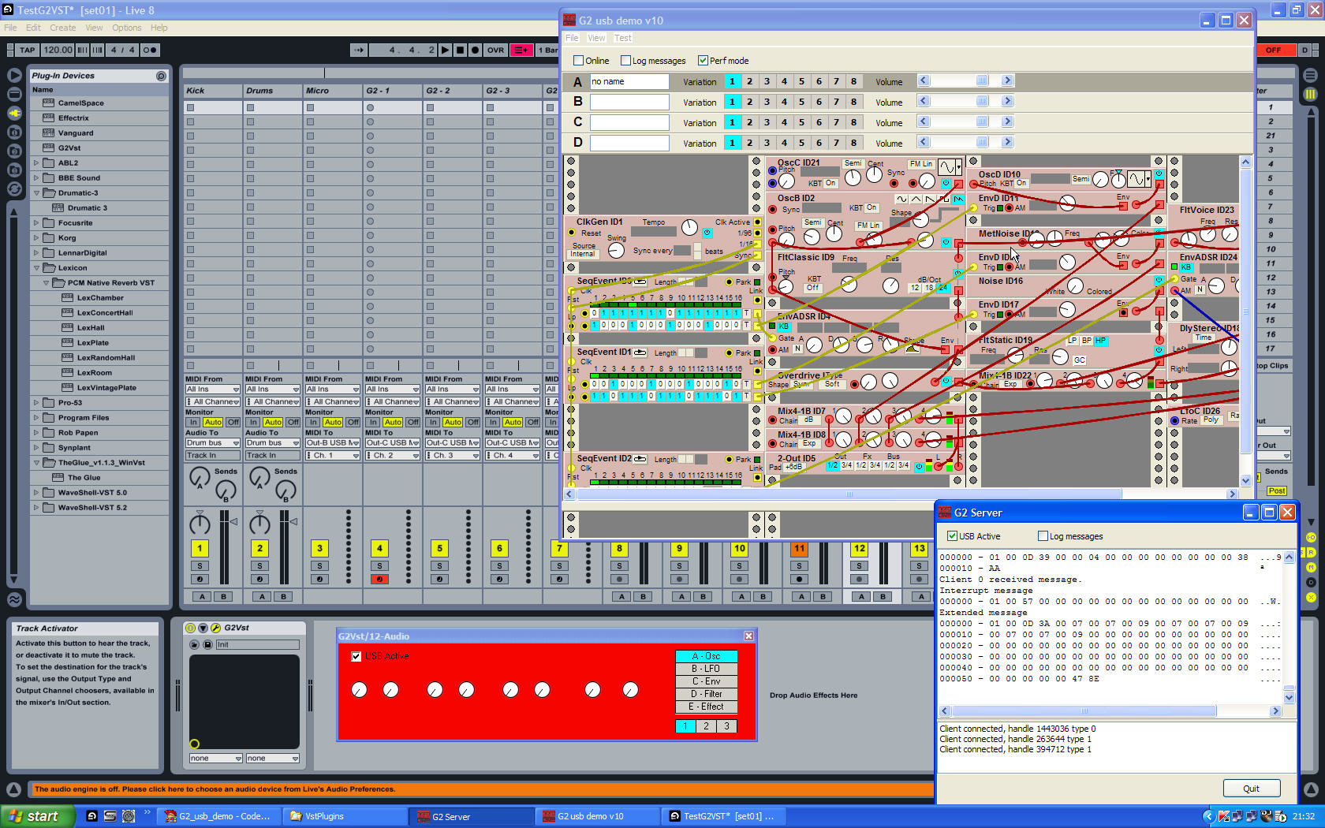Screen dimensions: 1325x828
Task: Arm the red record button on track 4
Action: click(x=379, y=579)
